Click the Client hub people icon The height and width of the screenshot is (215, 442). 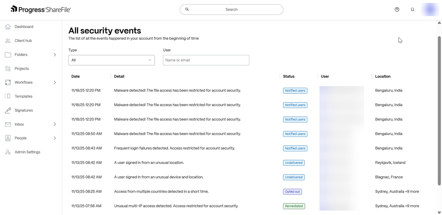click(x=8, y=41)
